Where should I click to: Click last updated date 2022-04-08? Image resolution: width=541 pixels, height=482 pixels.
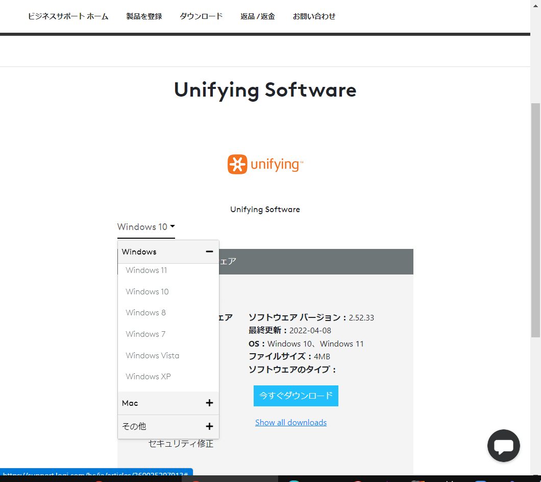310,331
